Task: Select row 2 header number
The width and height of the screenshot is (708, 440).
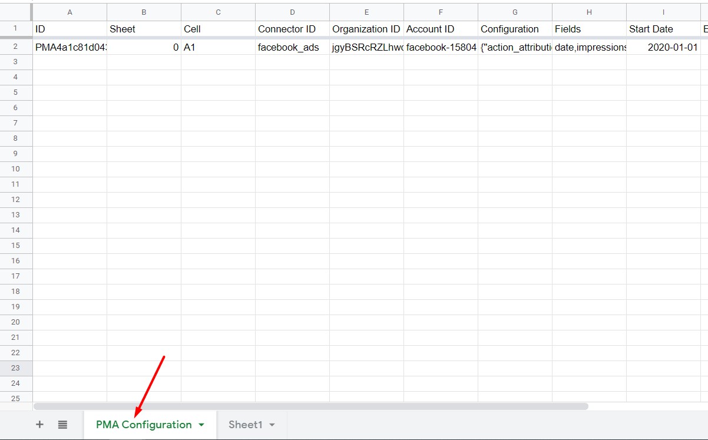Action: [x=15, y=46]
